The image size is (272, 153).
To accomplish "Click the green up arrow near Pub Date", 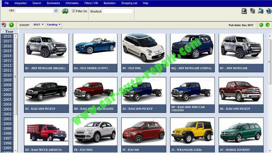I will [x=261, y=25].
